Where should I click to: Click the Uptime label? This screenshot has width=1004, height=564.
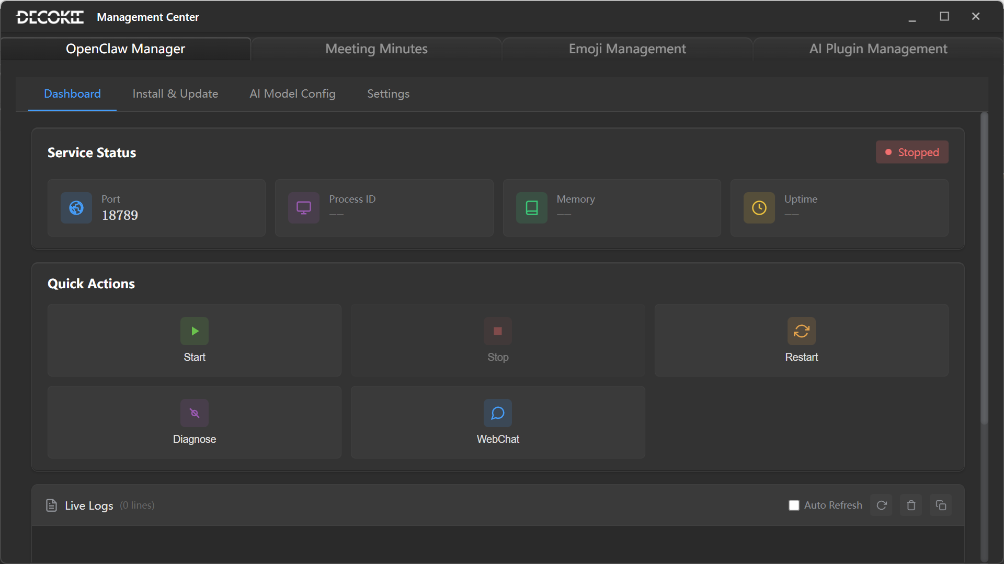(x=801, y=199)
